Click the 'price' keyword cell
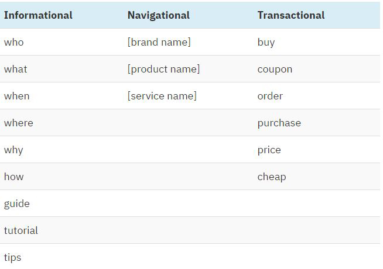Screen dimensions: 383x269 (x=269, y=150)
